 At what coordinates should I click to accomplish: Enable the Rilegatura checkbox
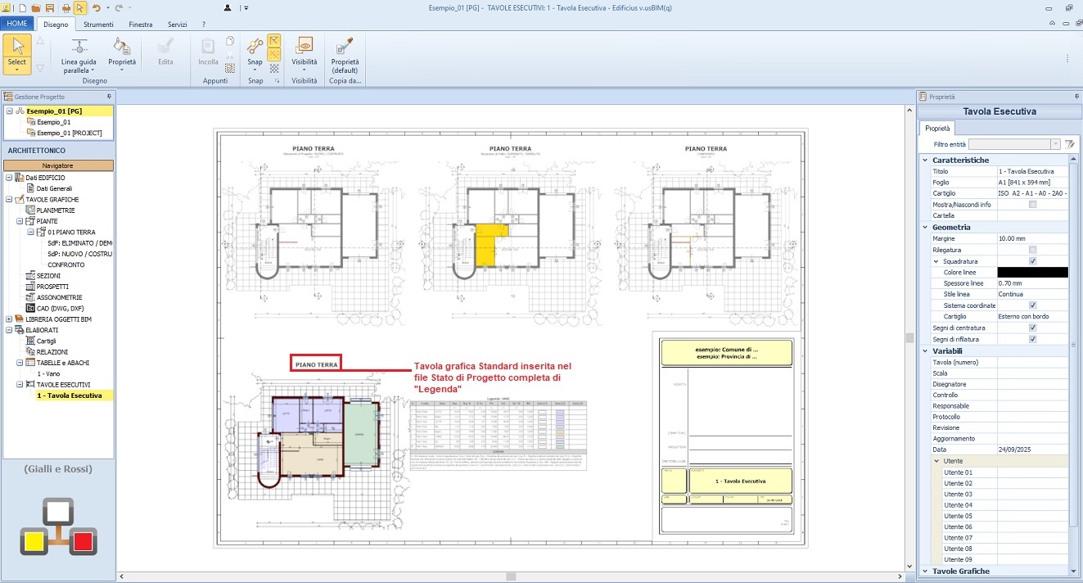tap(1032, 250)
